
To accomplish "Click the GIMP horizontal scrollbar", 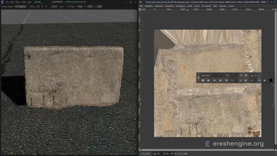I will pyautogui.click(x=208, y=150).
